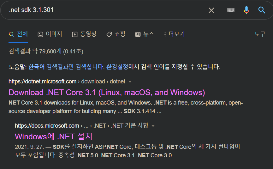This screenshot has height=169, width=273.
Task: Click the snippet date 2021. 9. 27.
Action: [x=29, y=147]
